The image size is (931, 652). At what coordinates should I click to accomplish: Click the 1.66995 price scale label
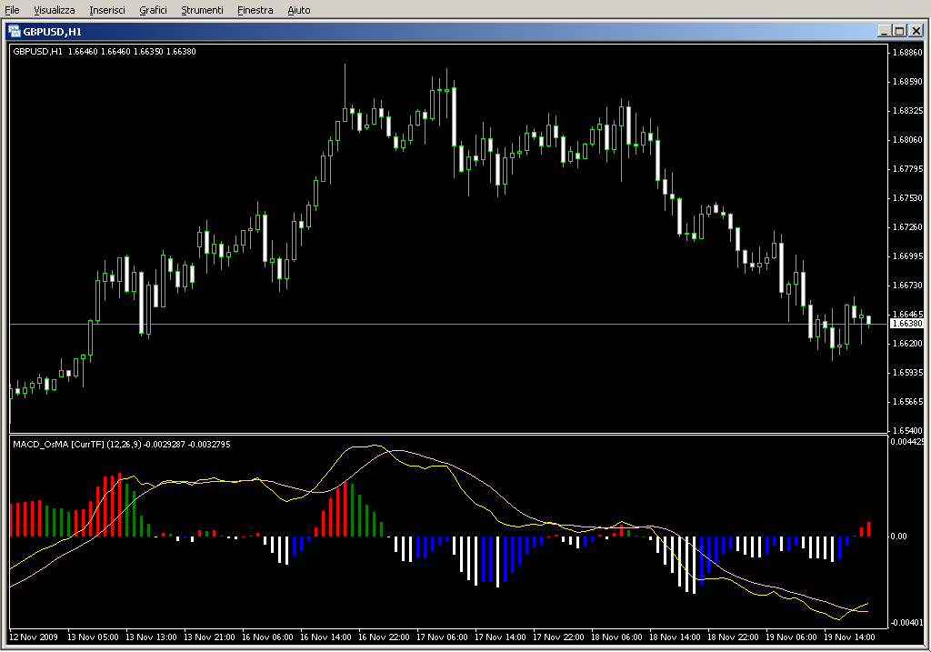coord(908,256)
